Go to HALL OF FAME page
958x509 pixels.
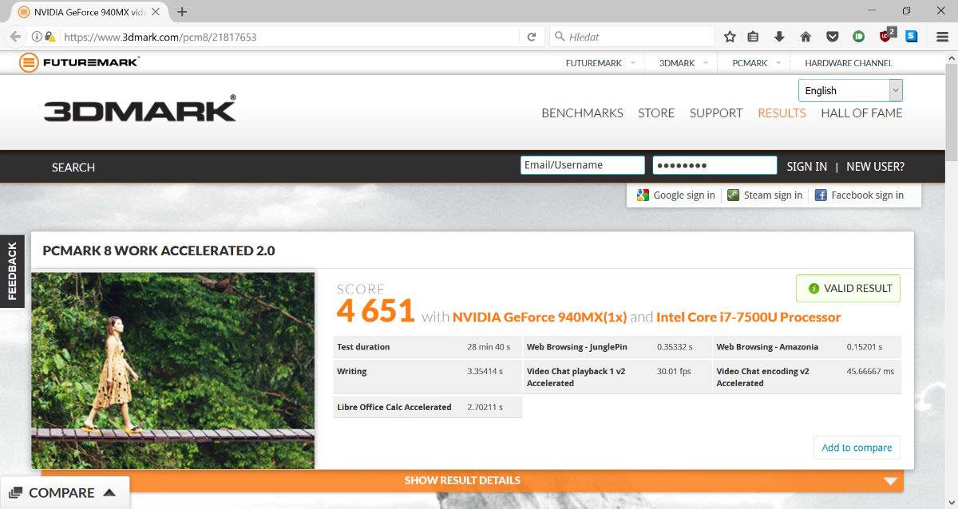coord(861,113)
